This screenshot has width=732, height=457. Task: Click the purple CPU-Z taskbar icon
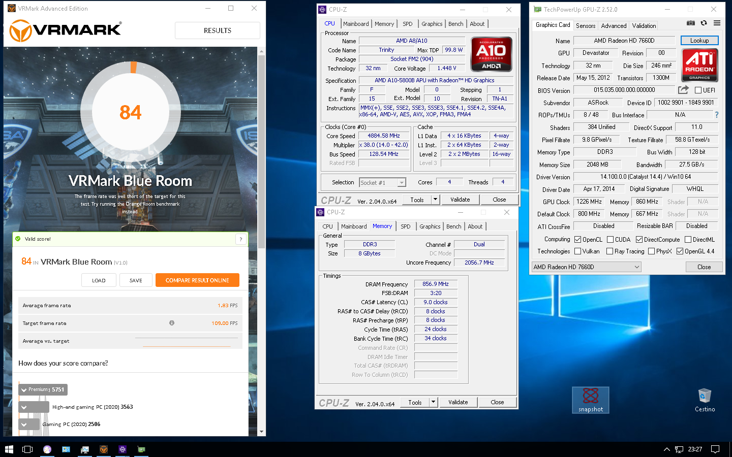pos(123,449)
